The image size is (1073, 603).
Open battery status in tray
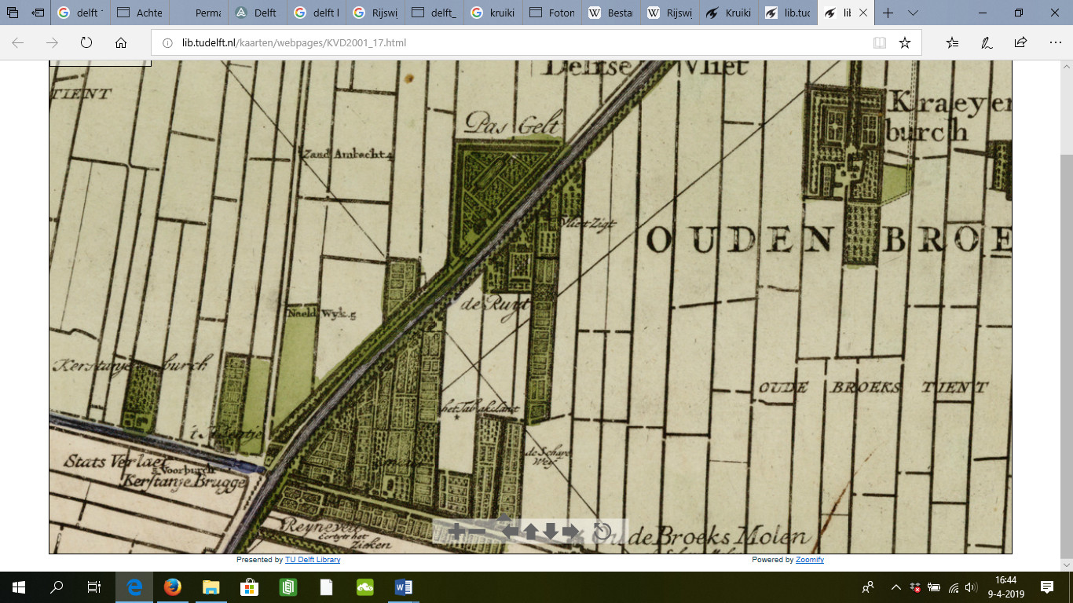pyautogui.click(x=934, y=587)
